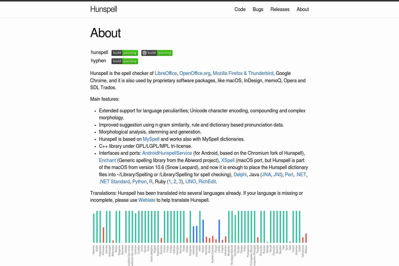399x266 pixels.
Task: Click the Delphi interface link
Action: 240,175
